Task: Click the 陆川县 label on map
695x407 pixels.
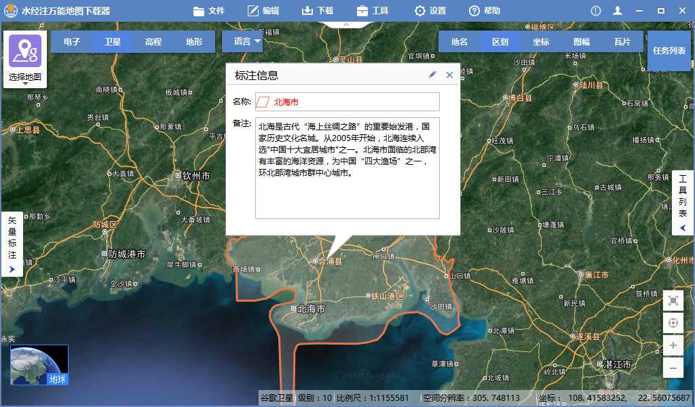Action: click(591, 85)
